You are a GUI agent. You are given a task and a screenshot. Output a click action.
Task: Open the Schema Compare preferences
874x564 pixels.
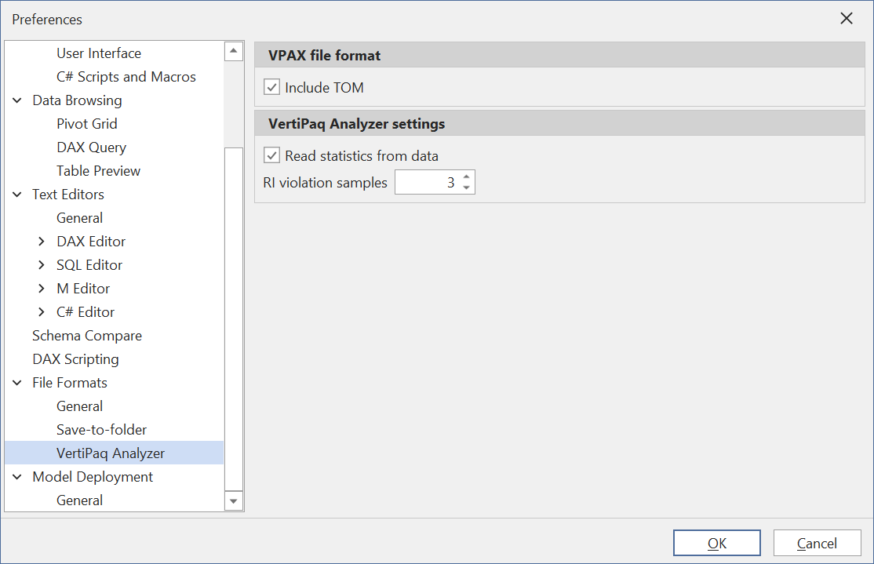pyautogui.click(x=86, y=336)
